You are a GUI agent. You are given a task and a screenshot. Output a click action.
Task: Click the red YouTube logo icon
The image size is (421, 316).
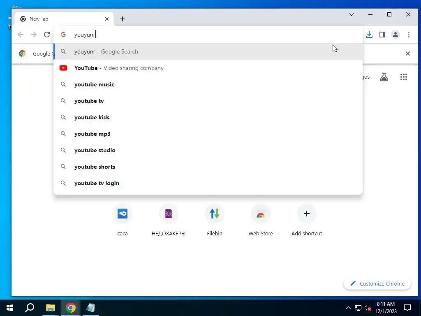pyautogui.click(x=63, y=68)
